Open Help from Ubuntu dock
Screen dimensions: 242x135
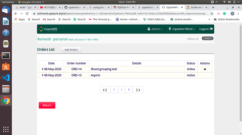(6, 33)
